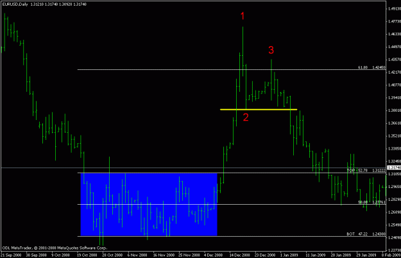The width and height of the screenshot is (401, 258).
Task: Select the 50.00 Fibonacci level label
Action: coord(363,202)
